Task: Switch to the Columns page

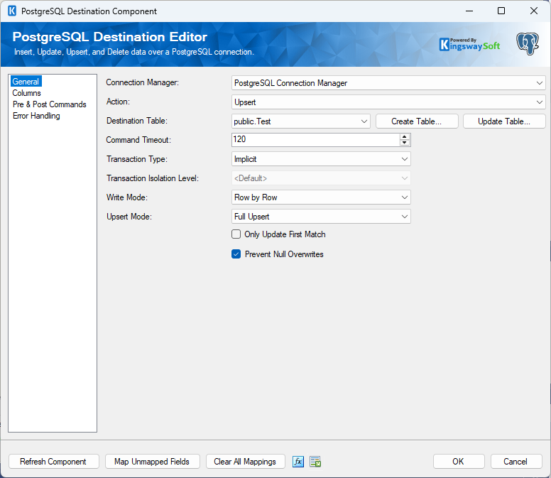Action: 27,93
